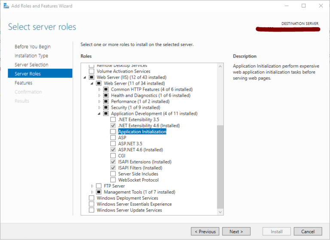The width and height of the screenshot is (330, 240).
Task: Expand the Common HTTP Features node
Action: click(99, 89)
